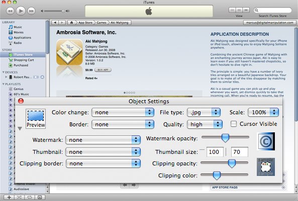
Task: Go to Games in breadcrumb bar
Action: tap(102, 23)
